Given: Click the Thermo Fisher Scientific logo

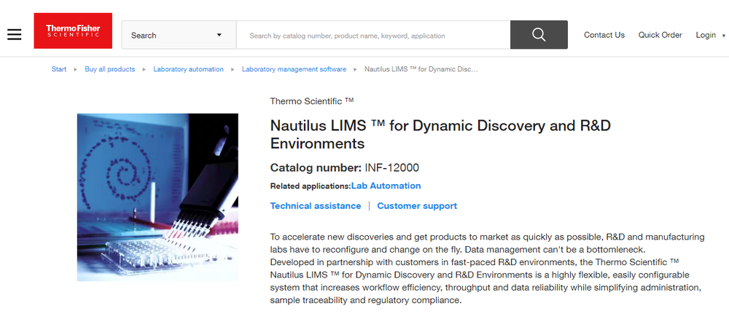Looking at the screenshot, I should [73, 31].
